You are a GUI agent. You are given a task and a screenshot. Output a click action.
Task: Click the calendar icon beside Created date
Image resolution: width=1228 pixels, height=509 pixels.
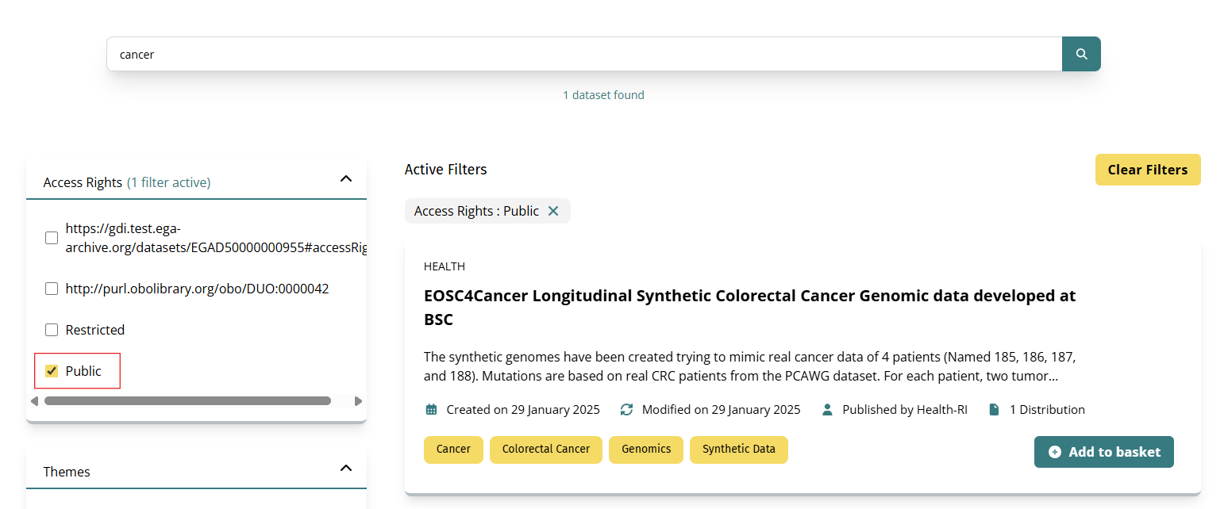click(431, 410)
